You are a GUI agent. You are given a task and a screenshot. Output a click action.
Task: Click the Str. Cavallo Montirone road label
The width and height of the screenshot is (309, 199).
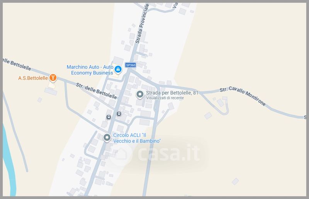click(243, 96)
